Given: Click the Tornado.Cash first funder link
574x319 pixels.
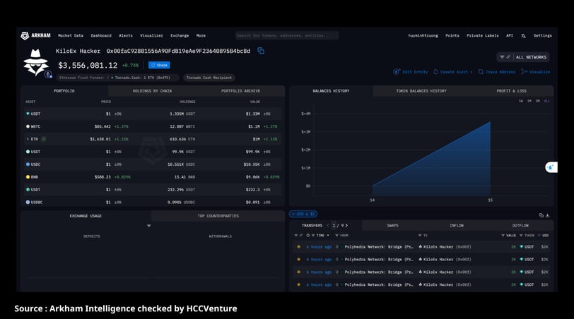Looking at the screenshot, I should tap(142, 78).
